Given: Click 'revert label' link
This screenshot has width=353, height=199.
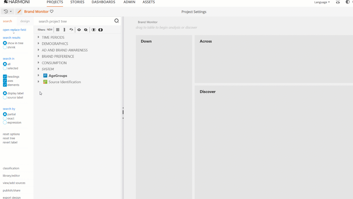Looking at the screenshot, I should click(x=10, y=142).
